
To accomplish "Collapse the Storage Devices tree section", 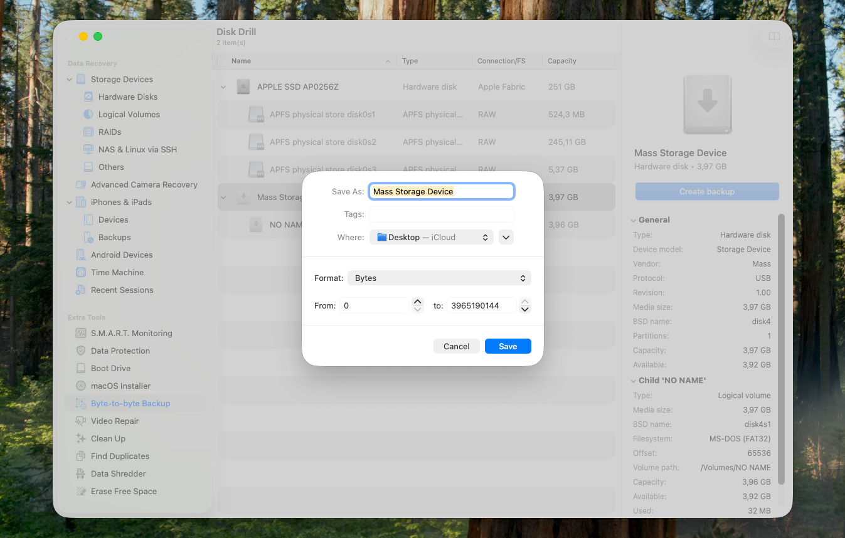I will [x=70, y=80].
